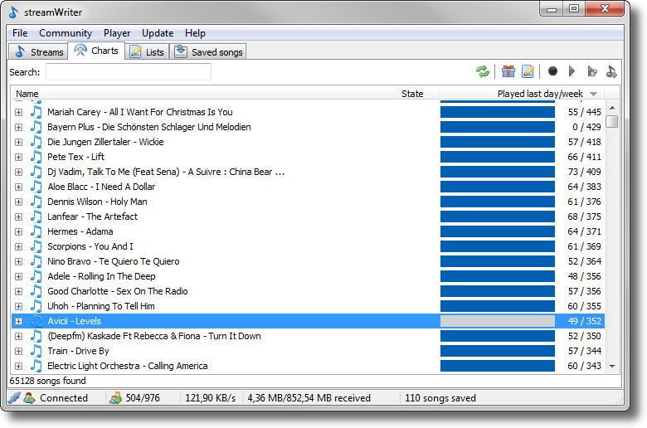647x428 pixels.
Task: Click the edit list pencil icon
Action: pos(528,72)
